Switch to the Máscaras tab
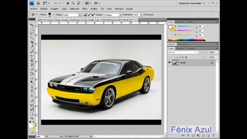Viewport: 247px width, 139px height. (182, 44)
